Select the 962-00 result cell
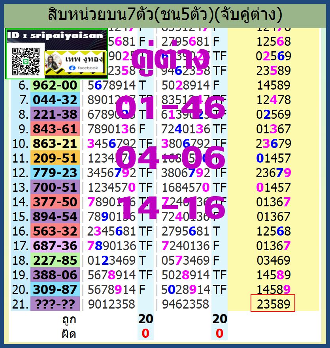Screen dimensions: 330x348 point(55,85)
